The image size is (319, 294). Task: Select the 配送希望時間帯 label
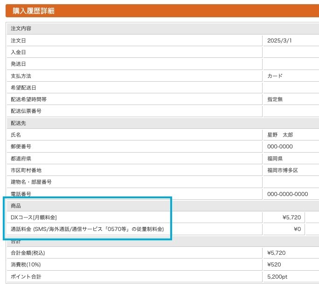point(29,99)
